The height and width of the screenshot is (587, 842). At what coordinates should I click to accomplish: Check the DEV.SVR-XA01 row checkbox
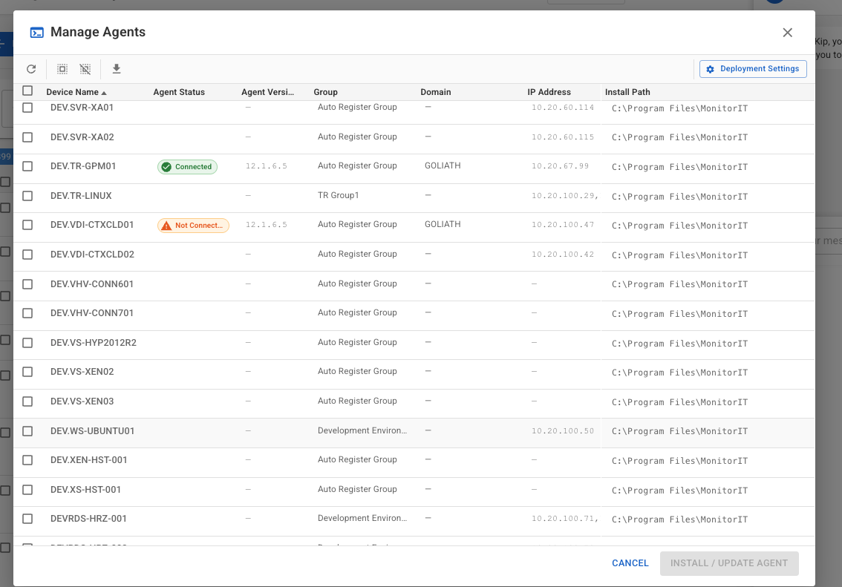(27, 108)
